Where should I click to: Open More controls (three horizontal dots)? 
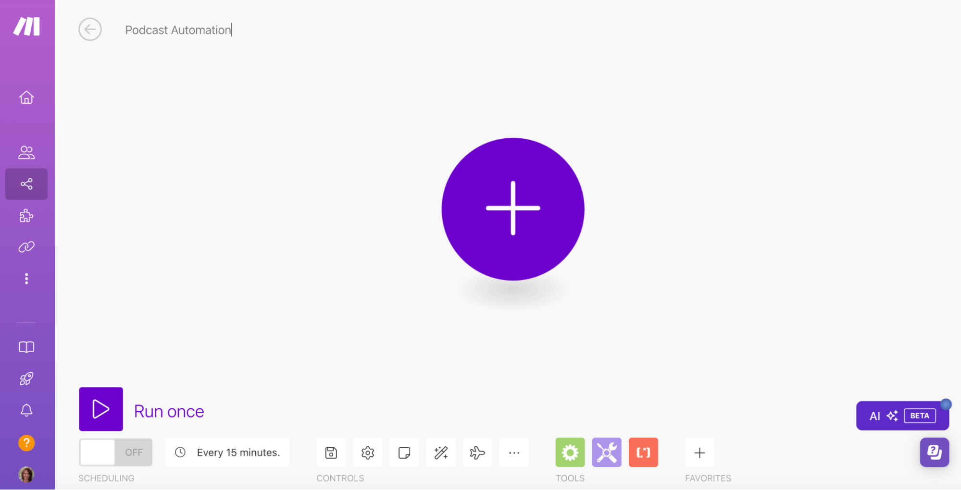514,453
